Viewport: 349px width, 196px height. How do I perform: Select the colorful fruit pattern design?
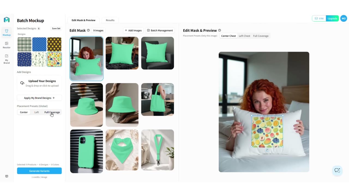pos(54,59)
